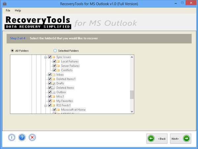Click the Server Failures folder icon
Viewport: 198px width, 149px height.
[x=58, y=66]
